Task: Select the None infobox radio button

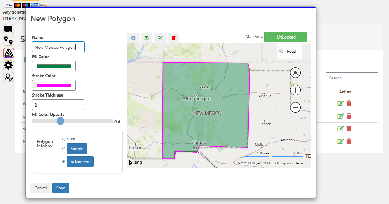Action: tap(64, 139)
